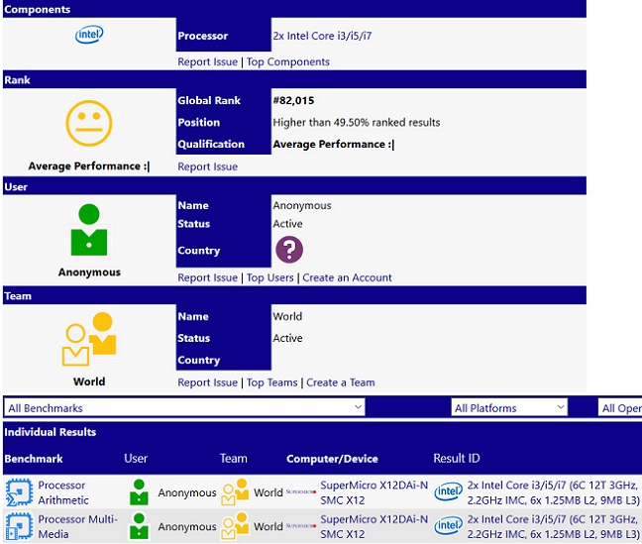642x544 pixels.
Task: Click World in Processor Arithmetic row
Action: (x=268, y=492)
